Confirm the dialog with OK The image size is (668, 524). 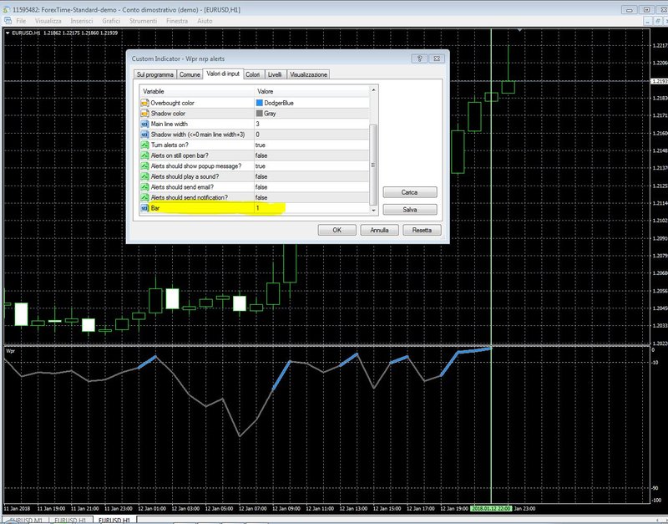[x=337, y=230]
